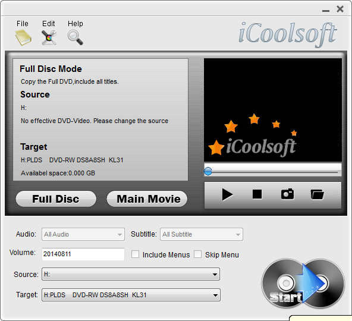Image resolution: width=352 pixels, height=321 pixels.
Task: Click the preview seek slider handle
Action: click(208, 171)
